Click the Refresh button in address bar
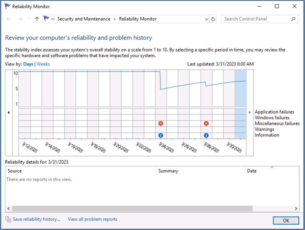 click(x=213, y=19)
